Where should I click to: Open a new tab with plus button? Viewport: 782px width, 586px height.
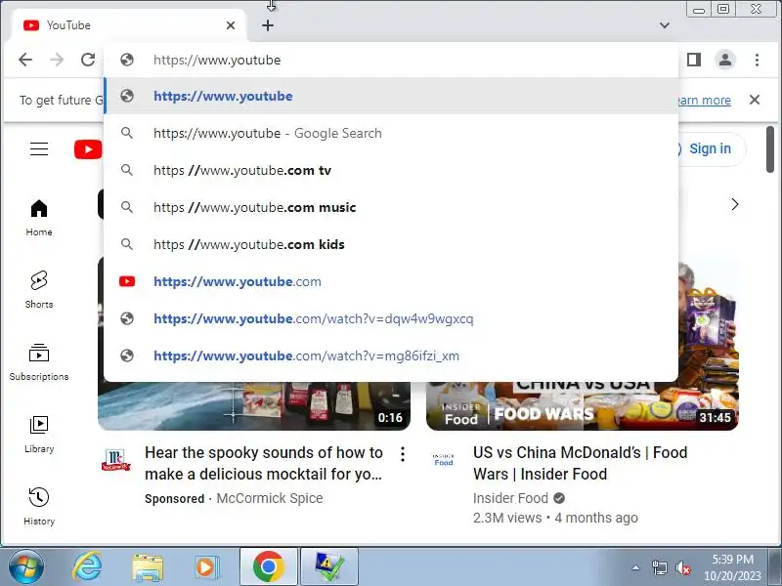click(x=268, y=25)
